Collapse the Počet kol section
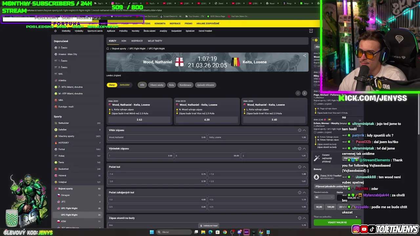The width and height of the screenshot is (420, 236). (x=304, y=167)
